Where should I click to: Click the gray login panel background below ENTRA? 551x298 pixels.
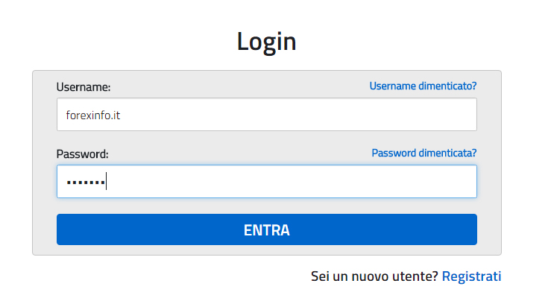coord(266,250)
